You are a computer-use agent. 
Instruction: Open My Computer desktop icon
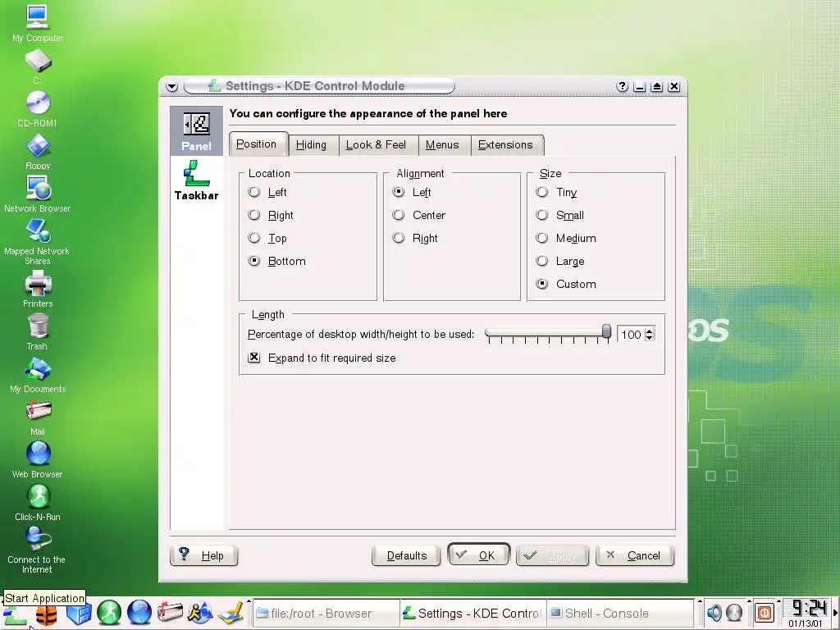click(x=38, y=24)
